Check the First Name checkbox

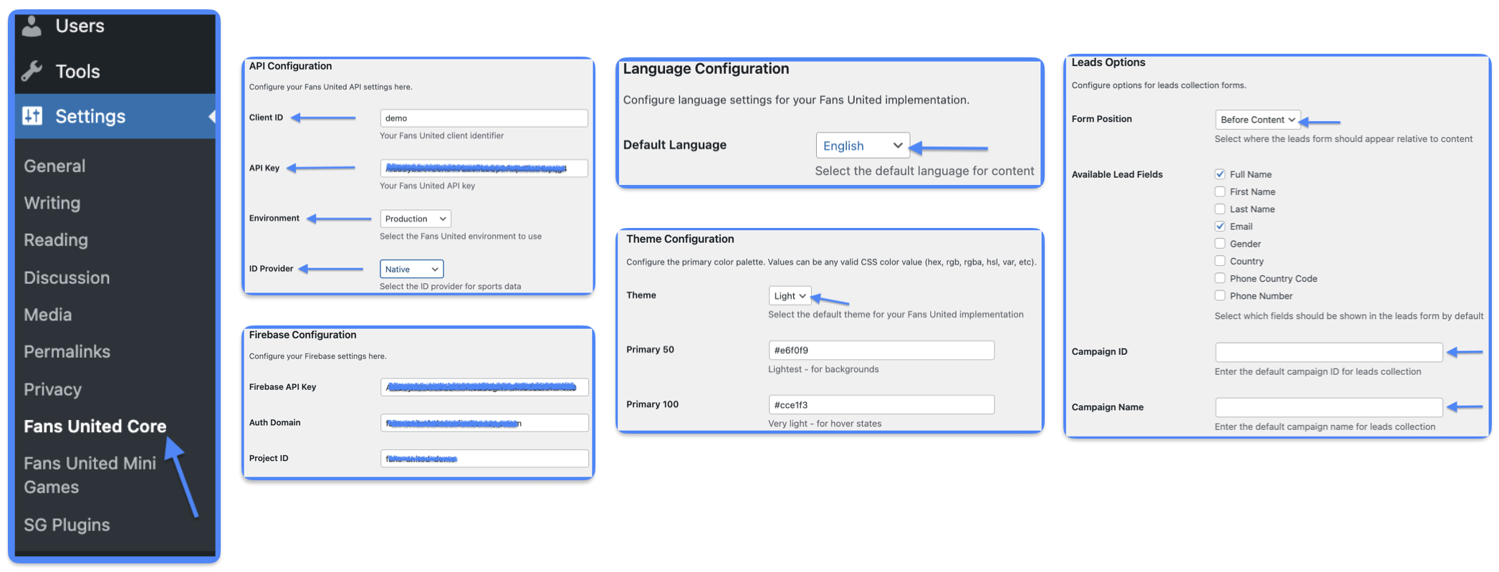1220,191
